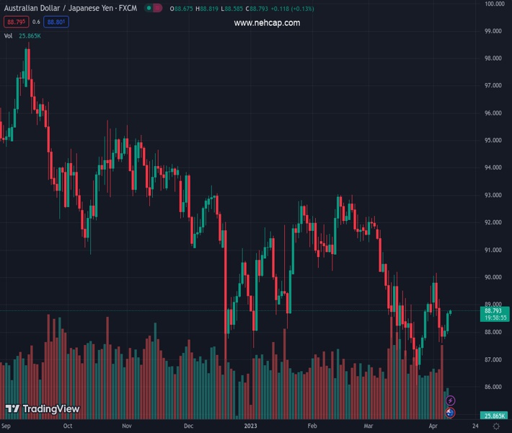Click the volume value label 25.865K on axis
The width and height of the screenshot is (512, 433).
click(x=494, y=416)
